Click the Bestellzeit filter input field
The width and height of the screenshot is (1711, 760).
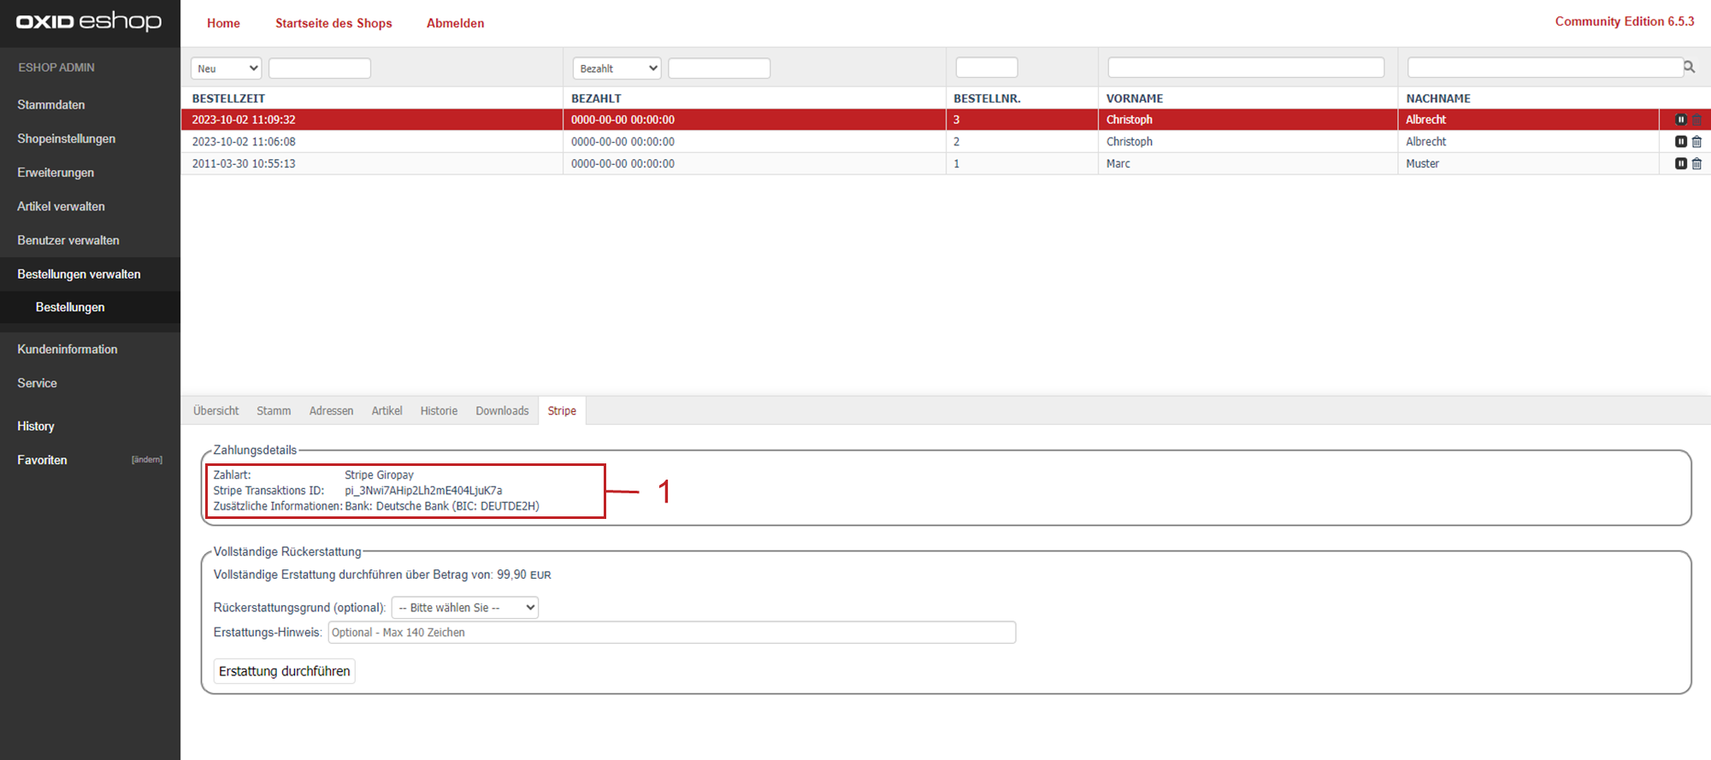coord(320,68)
